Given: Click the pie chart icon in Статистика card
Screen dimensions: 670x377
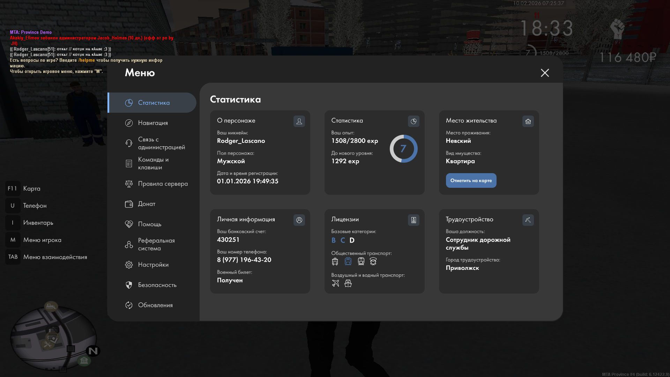Looking at the screenshot, I should coord(414,121).
